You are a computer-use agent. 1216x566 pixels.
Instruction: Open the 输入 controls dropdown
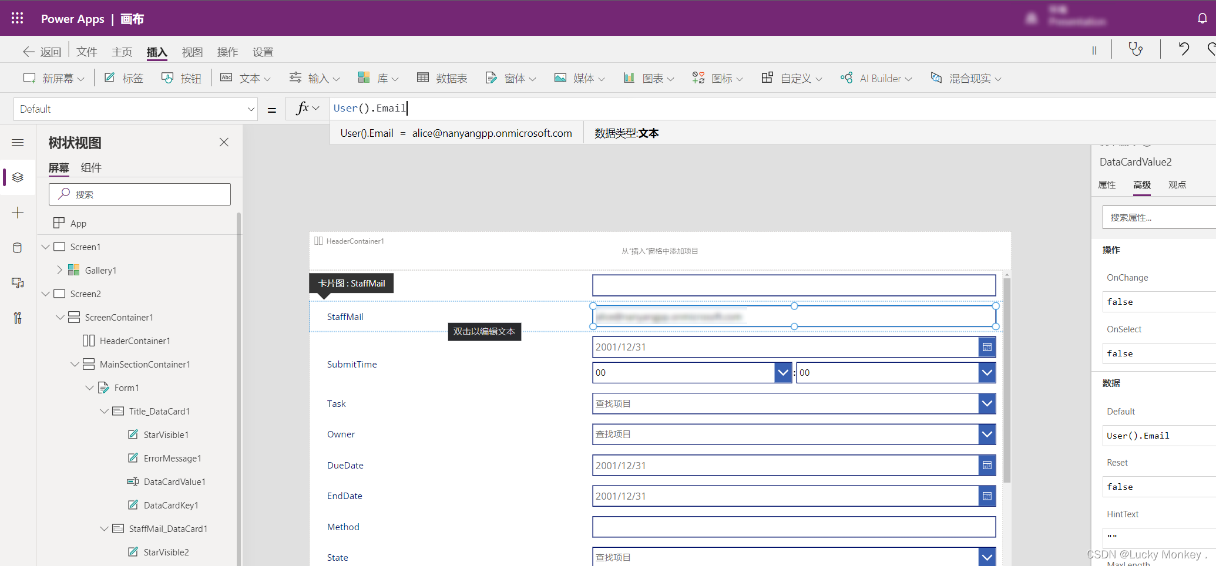click(x=314, y=78)
